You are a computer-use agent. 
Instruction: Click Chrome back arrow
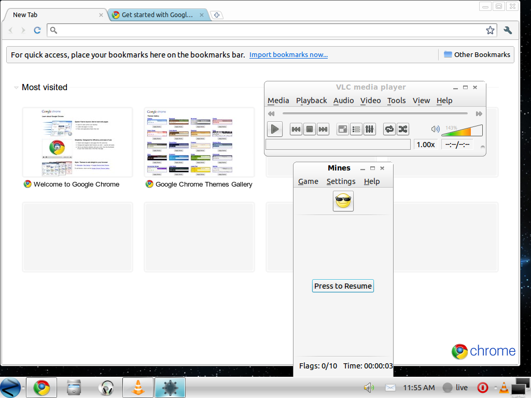point(10,30)
